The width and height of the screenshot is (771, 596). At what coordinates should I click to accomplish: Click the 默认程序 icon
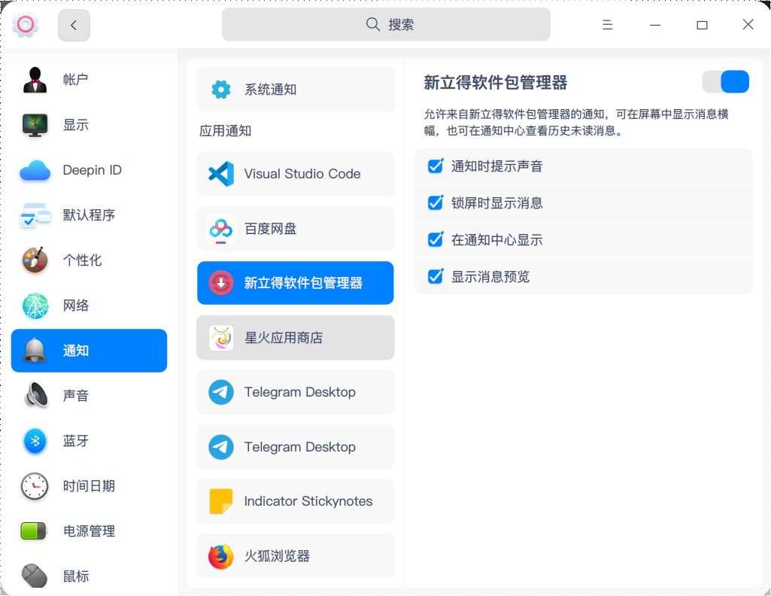35,215
